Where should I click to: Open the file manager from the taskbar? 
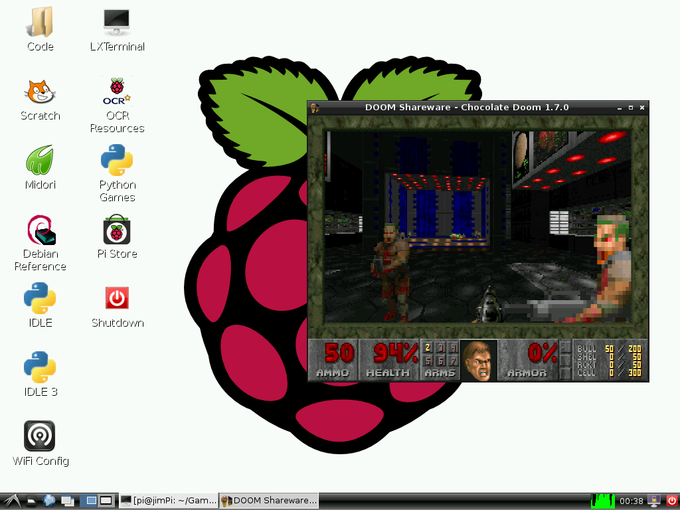(x=31, y=500)
